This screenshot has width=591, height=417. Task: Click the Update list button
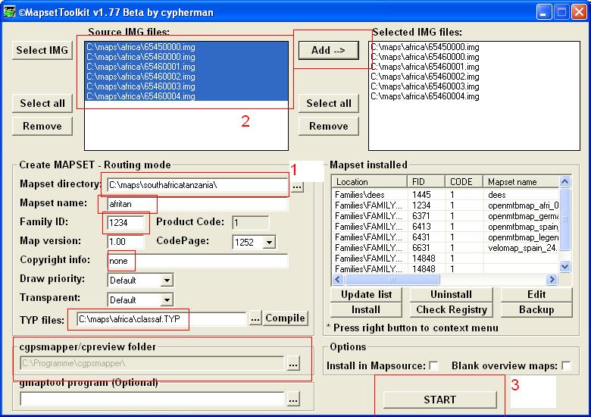367,294
